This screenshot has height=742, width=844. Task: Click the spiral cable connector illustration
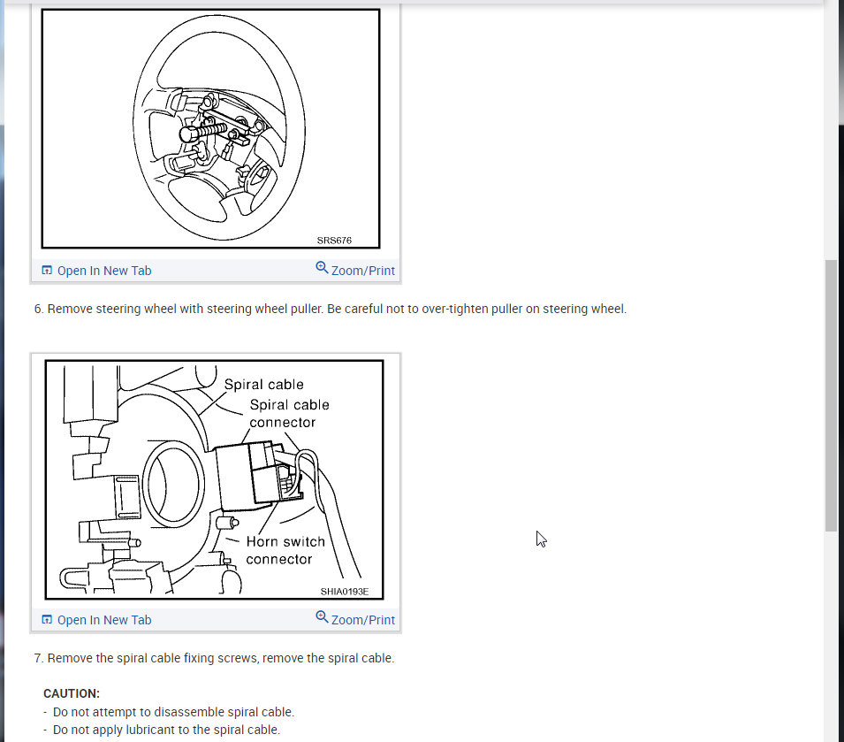tap(214, 479)
